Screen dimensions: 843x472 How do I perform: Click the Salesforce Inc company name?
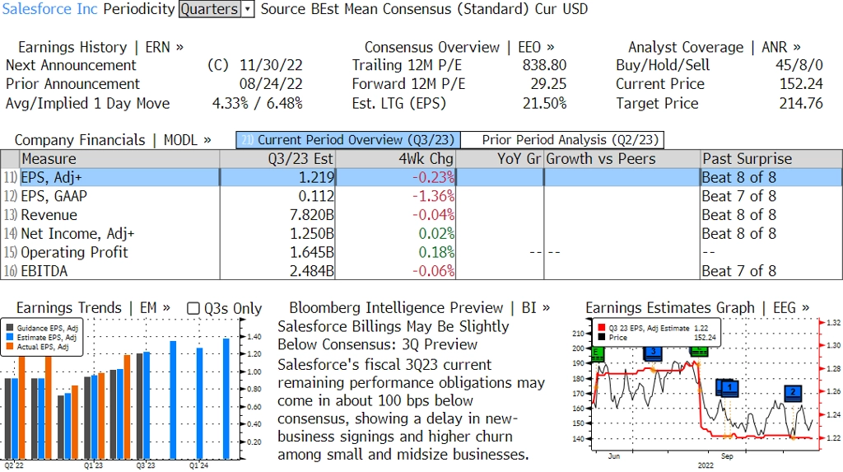pyautogui.click(x=49, y=9)
